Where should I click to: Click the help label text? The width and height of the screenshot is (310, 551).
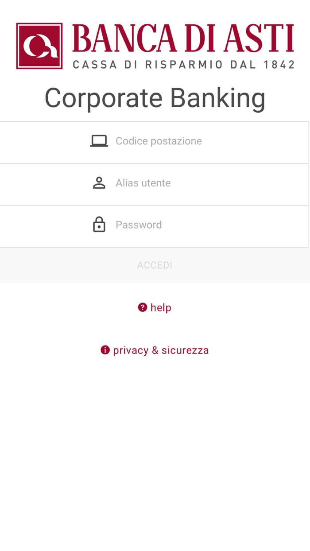(162, 307)
